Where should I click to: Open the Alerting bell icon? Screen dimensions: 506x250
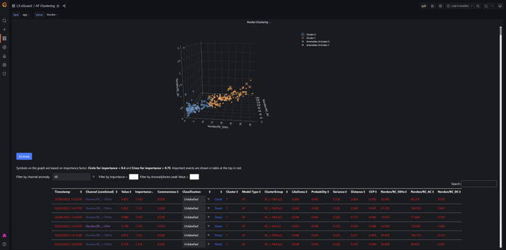[5, 56]
